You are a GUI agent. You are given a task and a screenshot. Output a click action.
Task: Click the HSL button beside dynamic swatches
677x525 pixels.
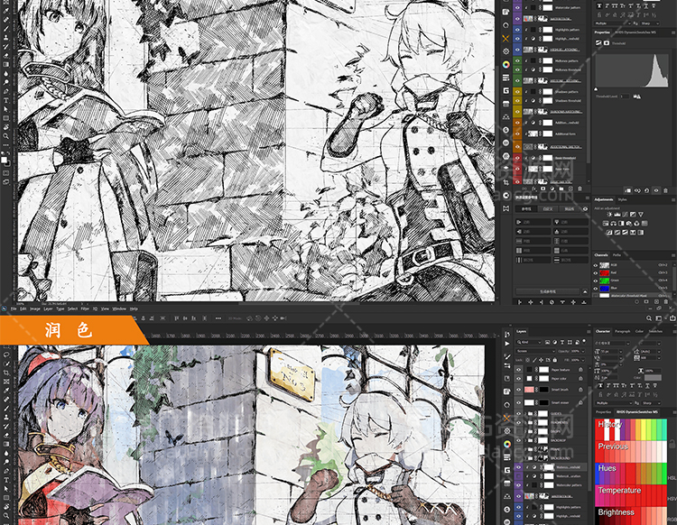pyautogui.click(x=672, y=478)
